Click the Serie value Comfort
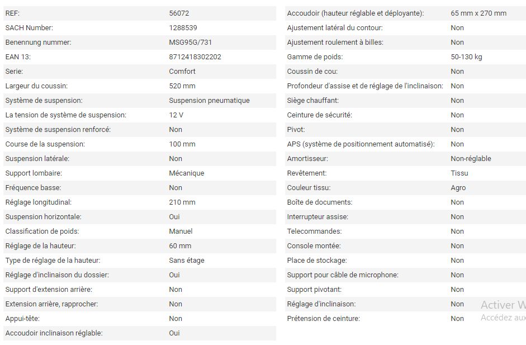This screenshot has height=345, width=526. click(x=182, y=71)
